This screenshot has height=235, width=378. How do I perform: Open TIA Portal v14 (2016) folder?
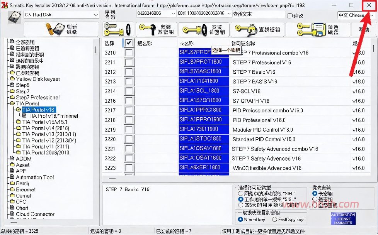pos(46,128)
